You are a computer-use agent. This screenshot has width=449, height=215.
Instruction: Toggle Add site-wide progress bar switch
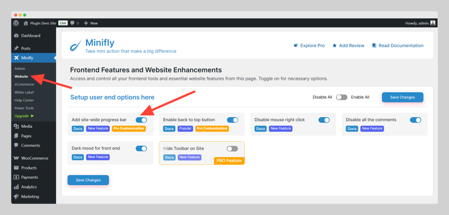(x=141, y=120)
